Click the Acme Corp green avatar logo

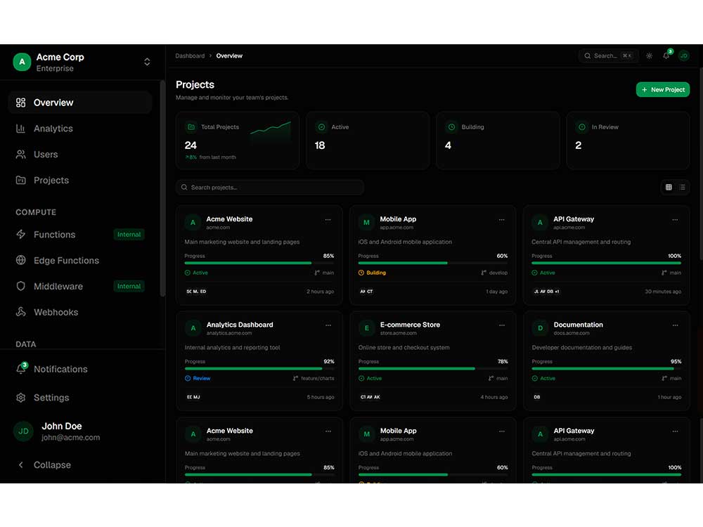tap(22, 62)
